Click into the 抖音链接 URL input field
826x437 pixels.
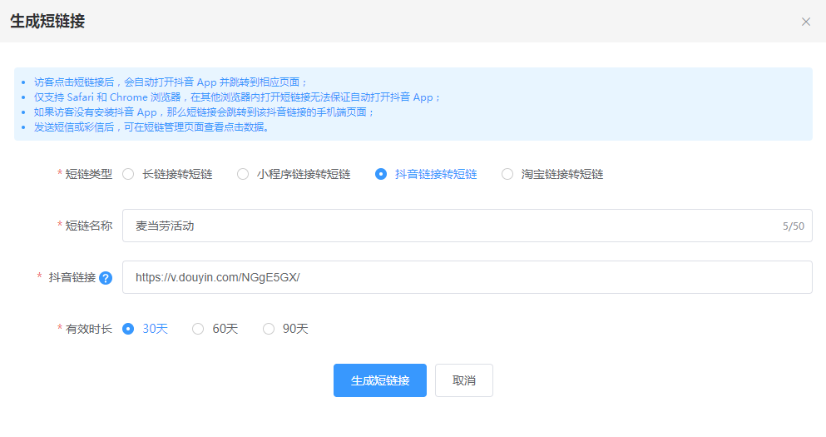pyautogui.click(x=466, y=277)
